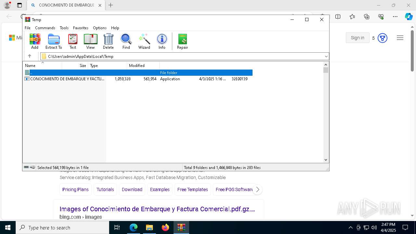The width and height of the screenshot is (416, 234).
Task: Open the notification center icon
Action: point(405,227)
